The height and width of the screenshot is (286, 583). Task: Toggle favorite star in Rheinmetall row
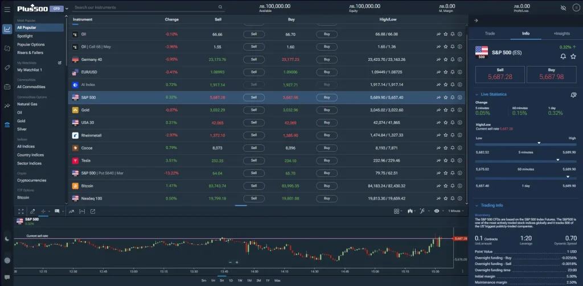pyautogui.click(x=445, y=135)
